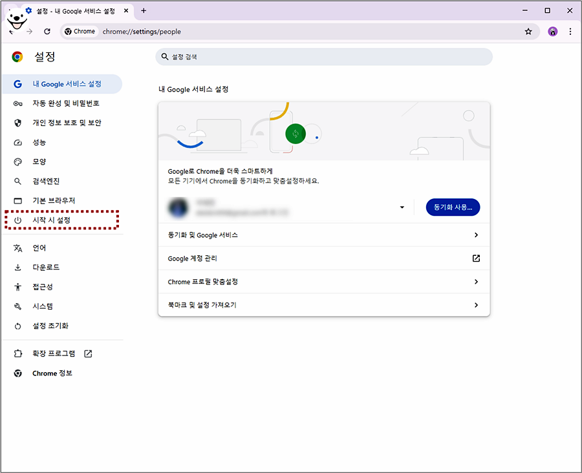Click the green sync icon in banner illustration
Viewport: 582px width, 473px height.
coord(296,134)
